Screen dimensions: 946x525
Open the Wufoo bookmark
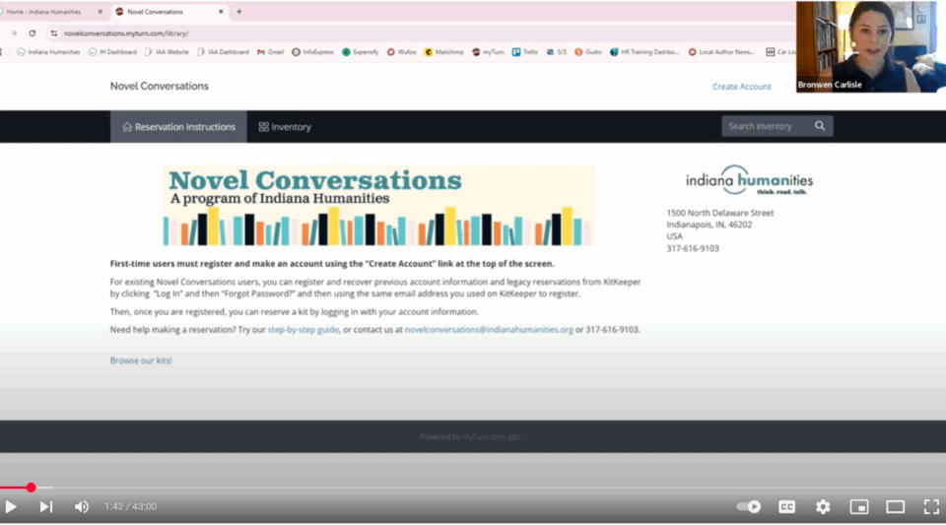point(402,52)
